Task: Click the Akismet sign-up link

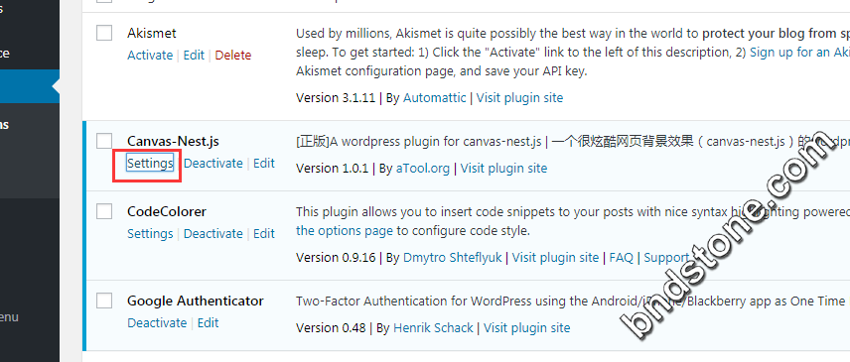Action: click(x=799, y=53)
